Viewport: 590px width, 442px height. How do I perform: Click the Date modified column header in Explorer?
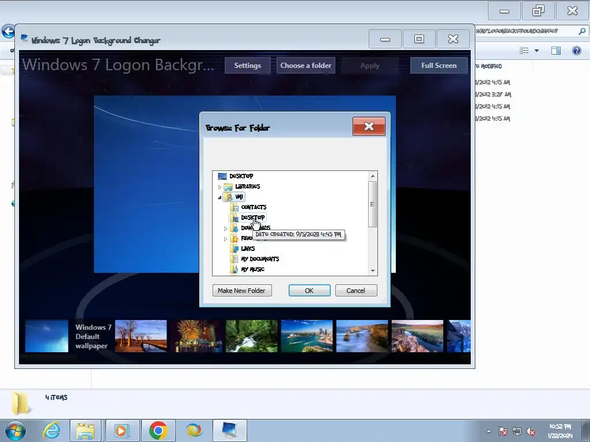pyautogui.click(x=489, y=66)
